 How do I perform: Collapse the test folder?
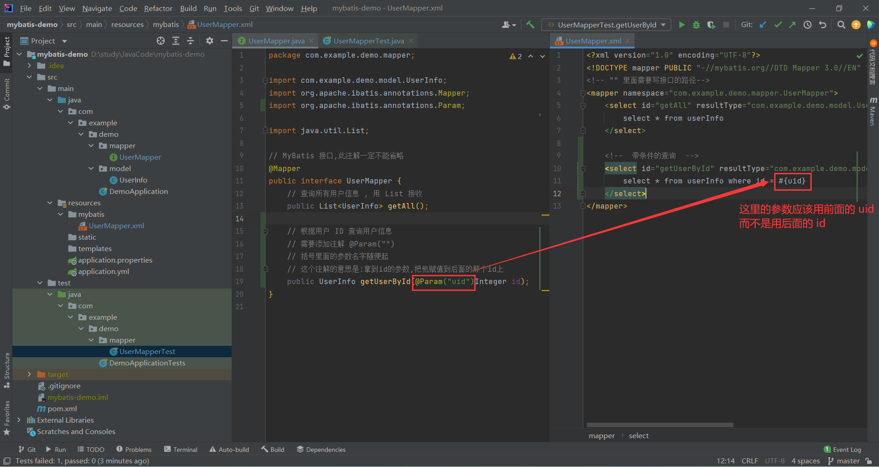(40, 283)
